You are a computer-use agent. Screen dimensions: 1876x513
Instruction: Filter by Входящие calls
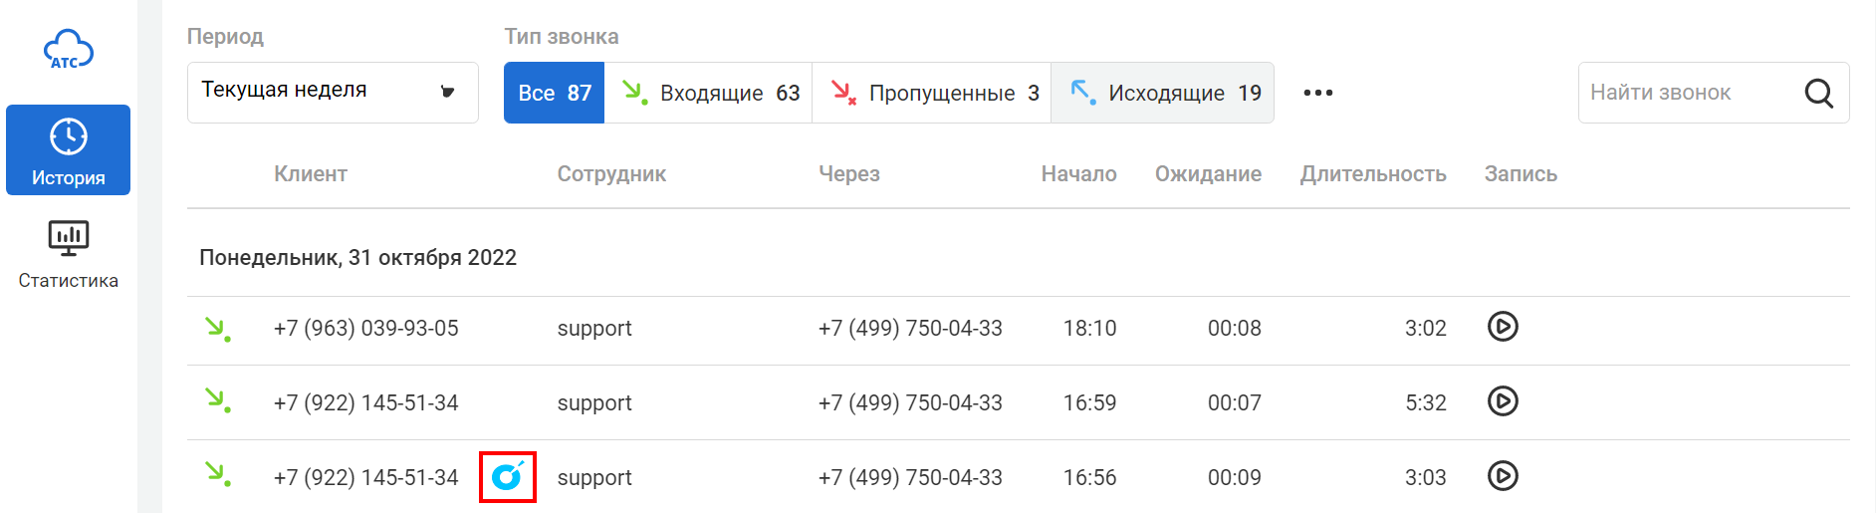pos(709,93)
